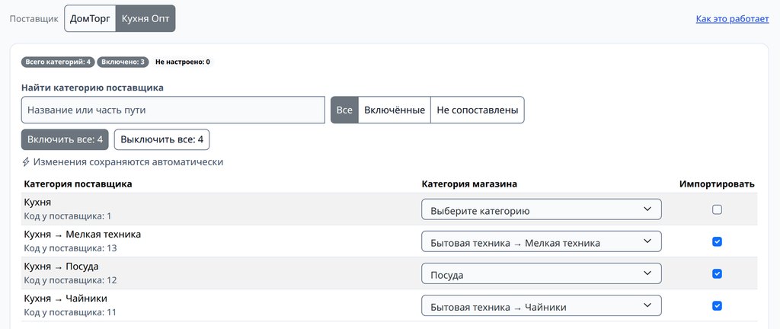Open the Как это работает link

(x=732, y=19)
